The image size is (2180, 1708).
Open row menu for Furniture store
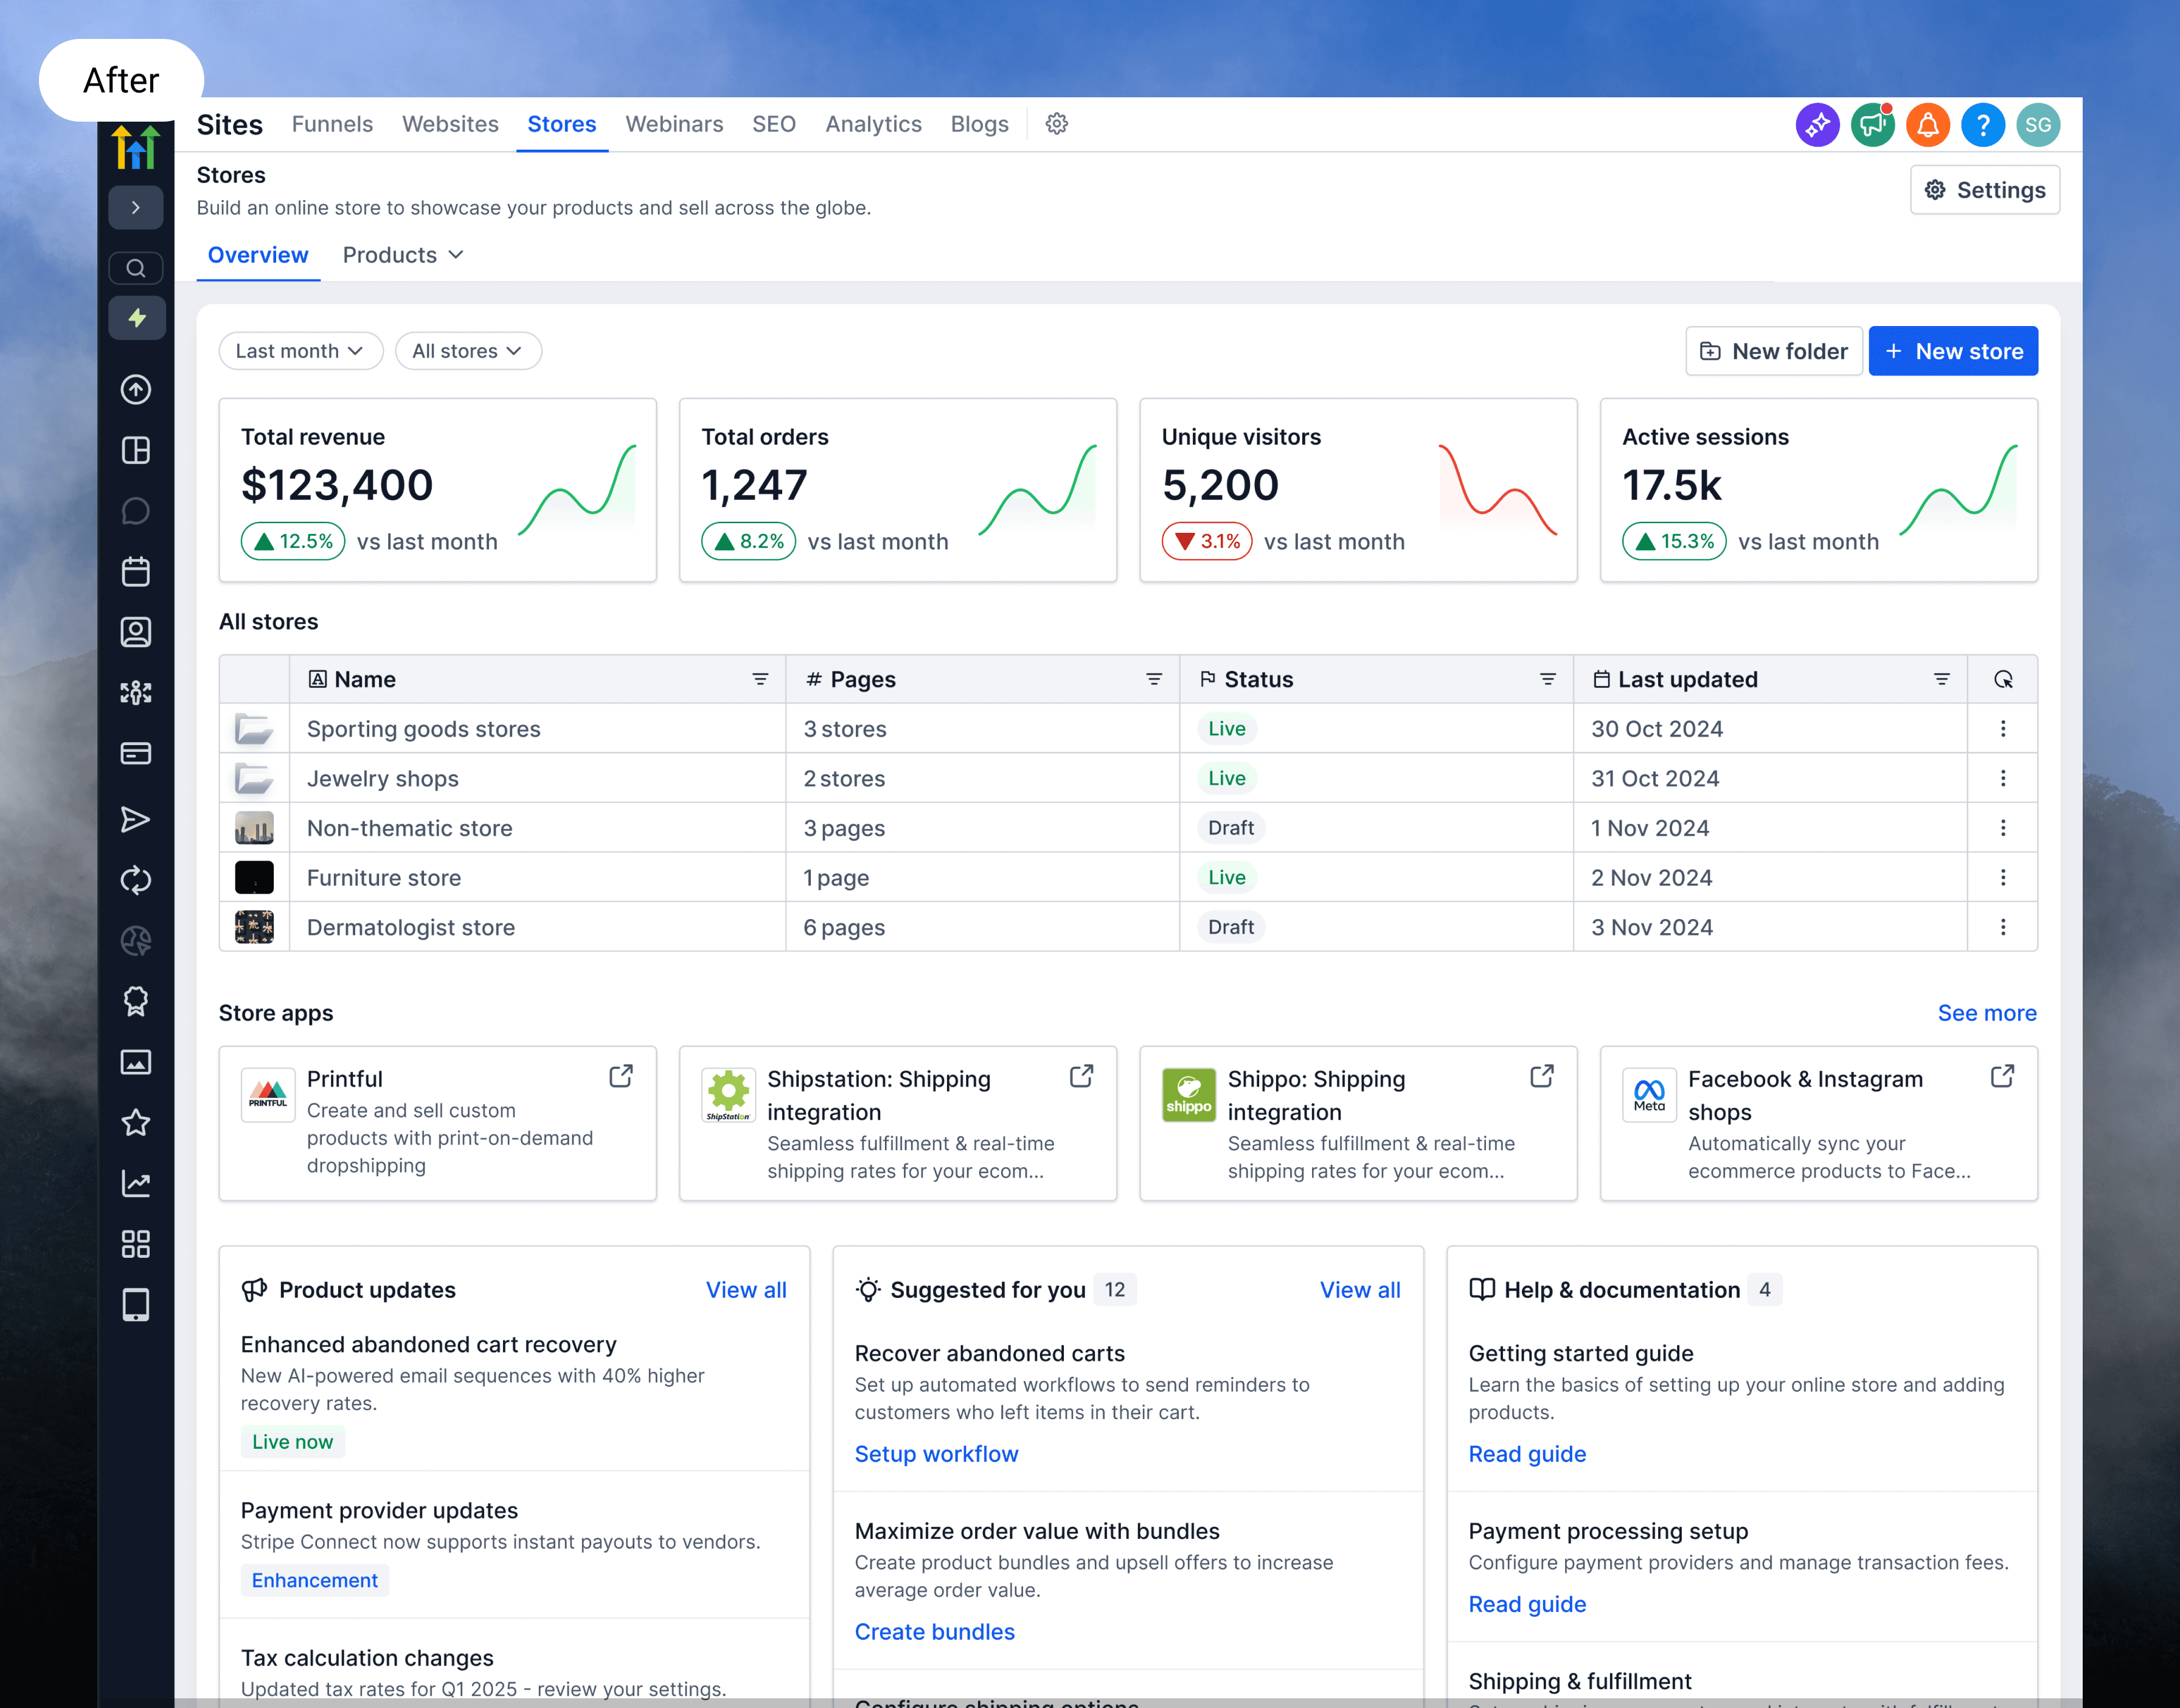pyautogui.click(x=2003, y=877)
